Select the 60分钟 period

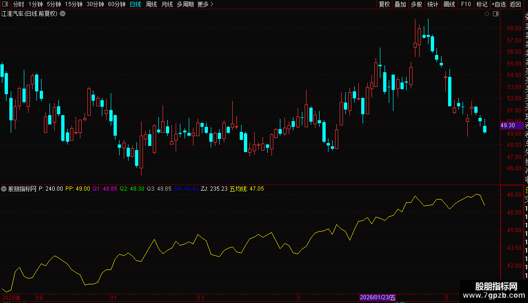[117, 4]
